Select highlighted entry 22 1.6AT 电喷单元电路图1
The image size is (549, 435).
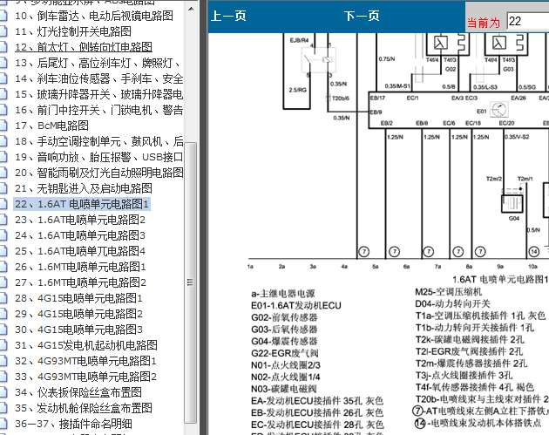click(x=82, y=204)
